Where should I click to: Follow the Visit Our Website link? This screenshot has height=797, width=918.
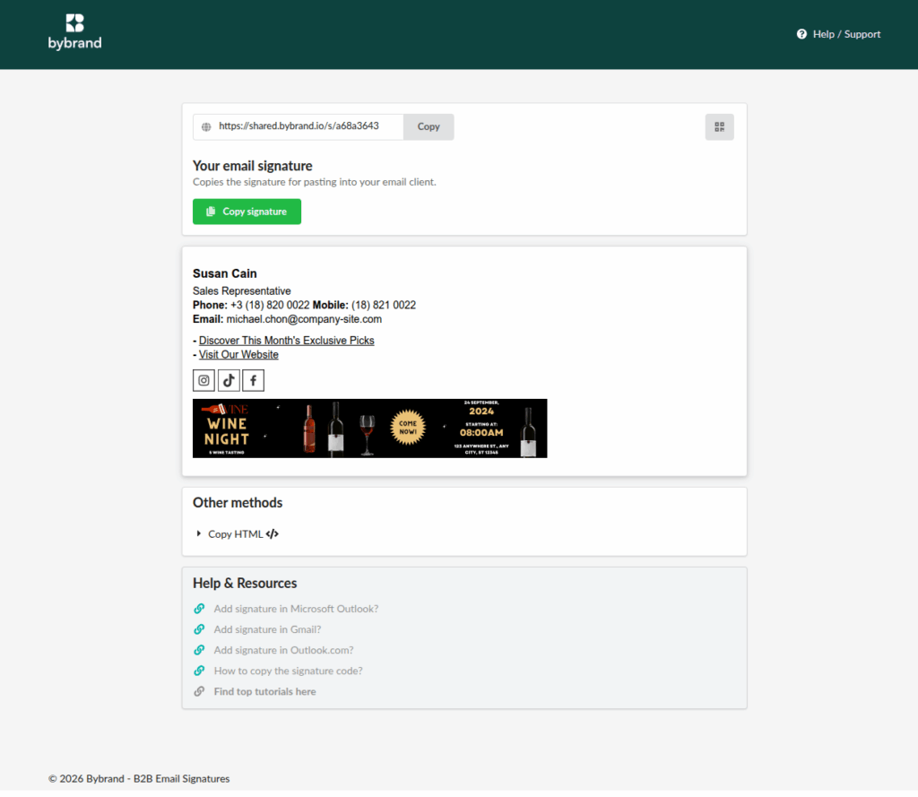238,355
